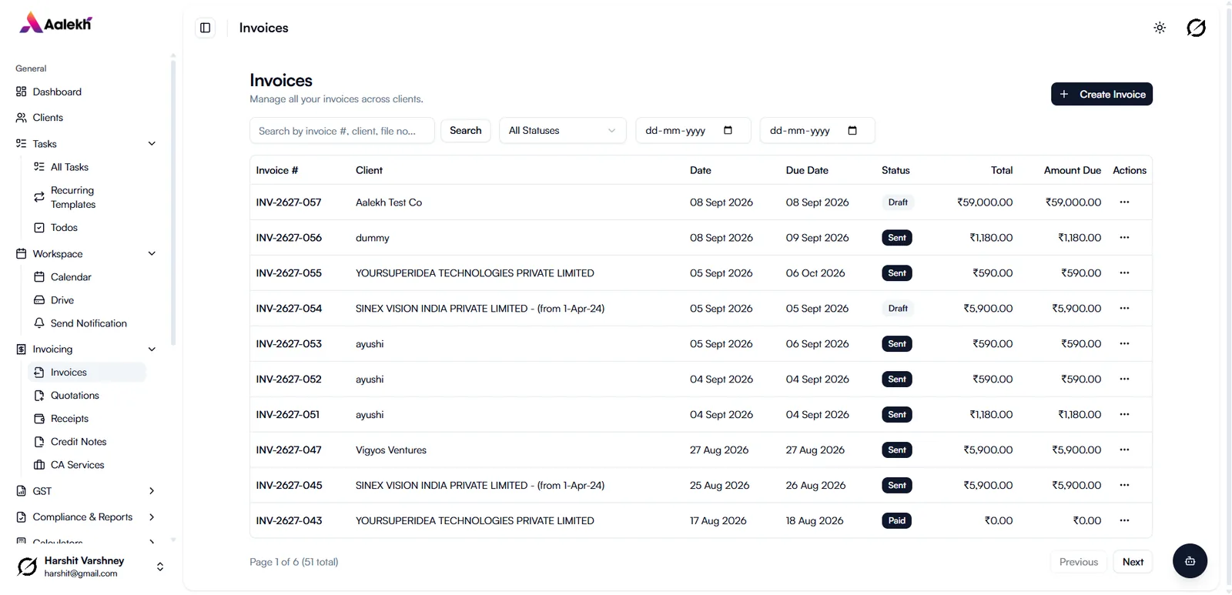
Task: Click the GST sidebar label
Action: [42, 491]
